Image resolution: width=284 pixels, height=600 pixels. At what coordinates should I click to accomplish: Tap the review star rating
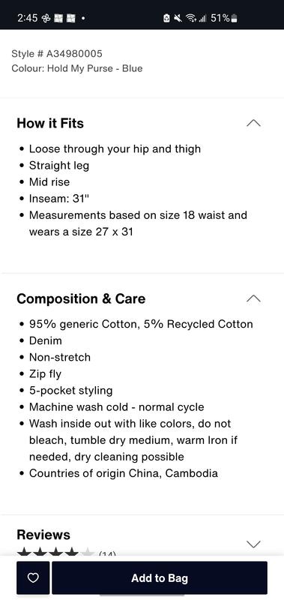coord(55,552)
